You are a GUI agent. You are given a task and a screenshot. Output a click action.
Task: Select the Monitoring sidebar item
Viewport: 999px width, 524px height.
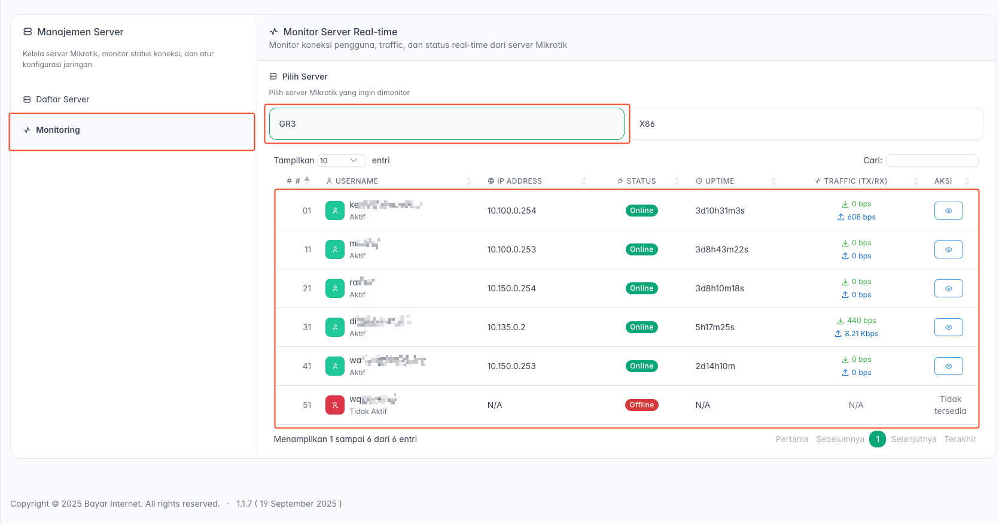(58, 130)
